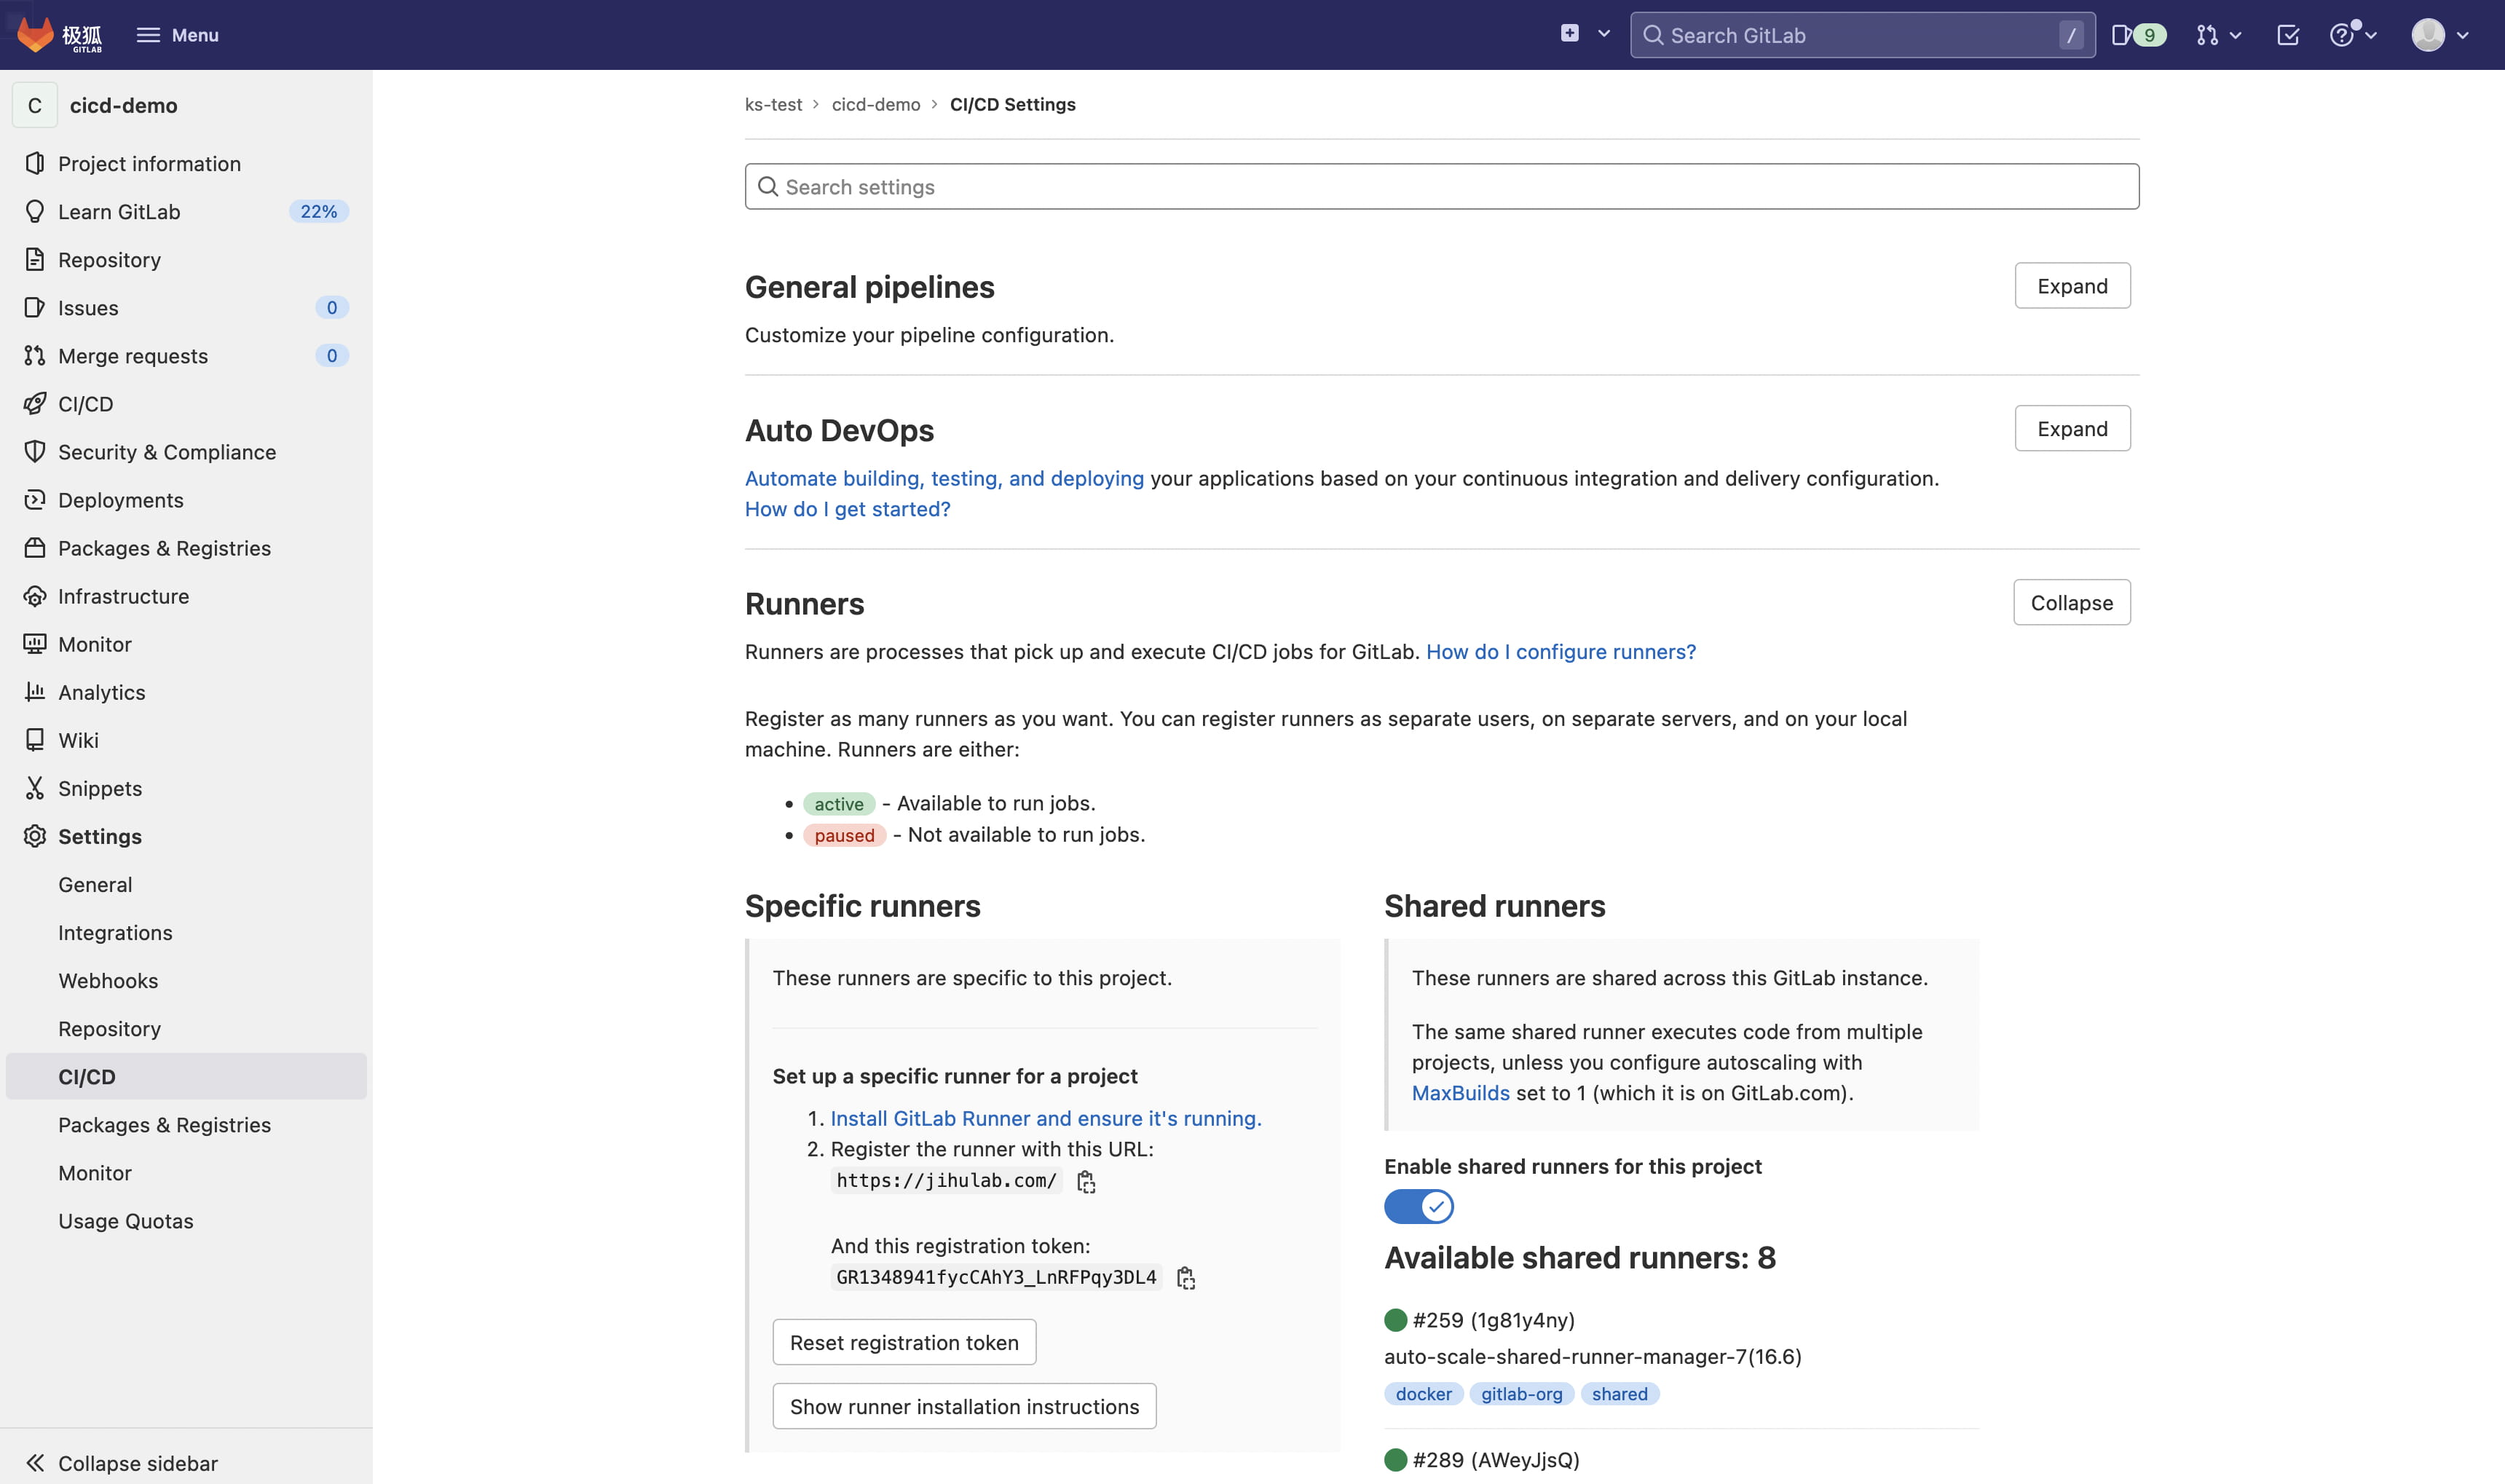Open the Menu in the top bar
This screenshot has width=2505, height=1484.
[177, 35]
